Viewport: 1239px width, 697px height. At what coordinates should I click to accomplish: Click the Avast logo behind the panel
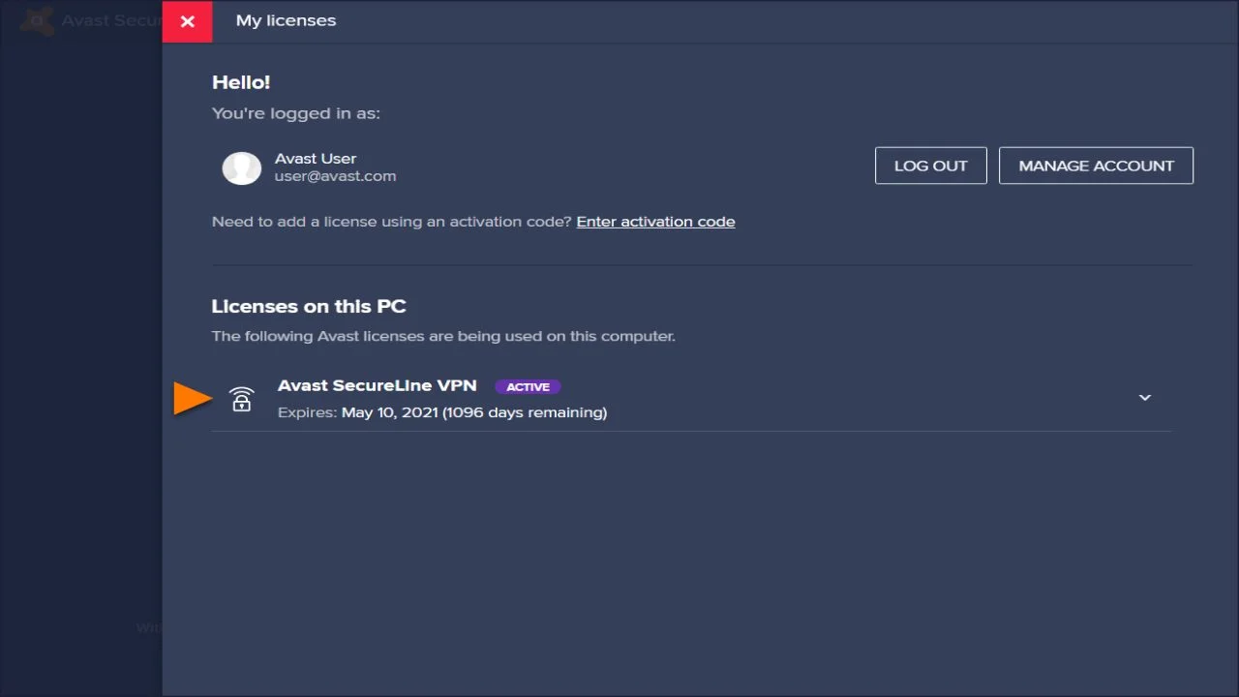tap(38, 20)
